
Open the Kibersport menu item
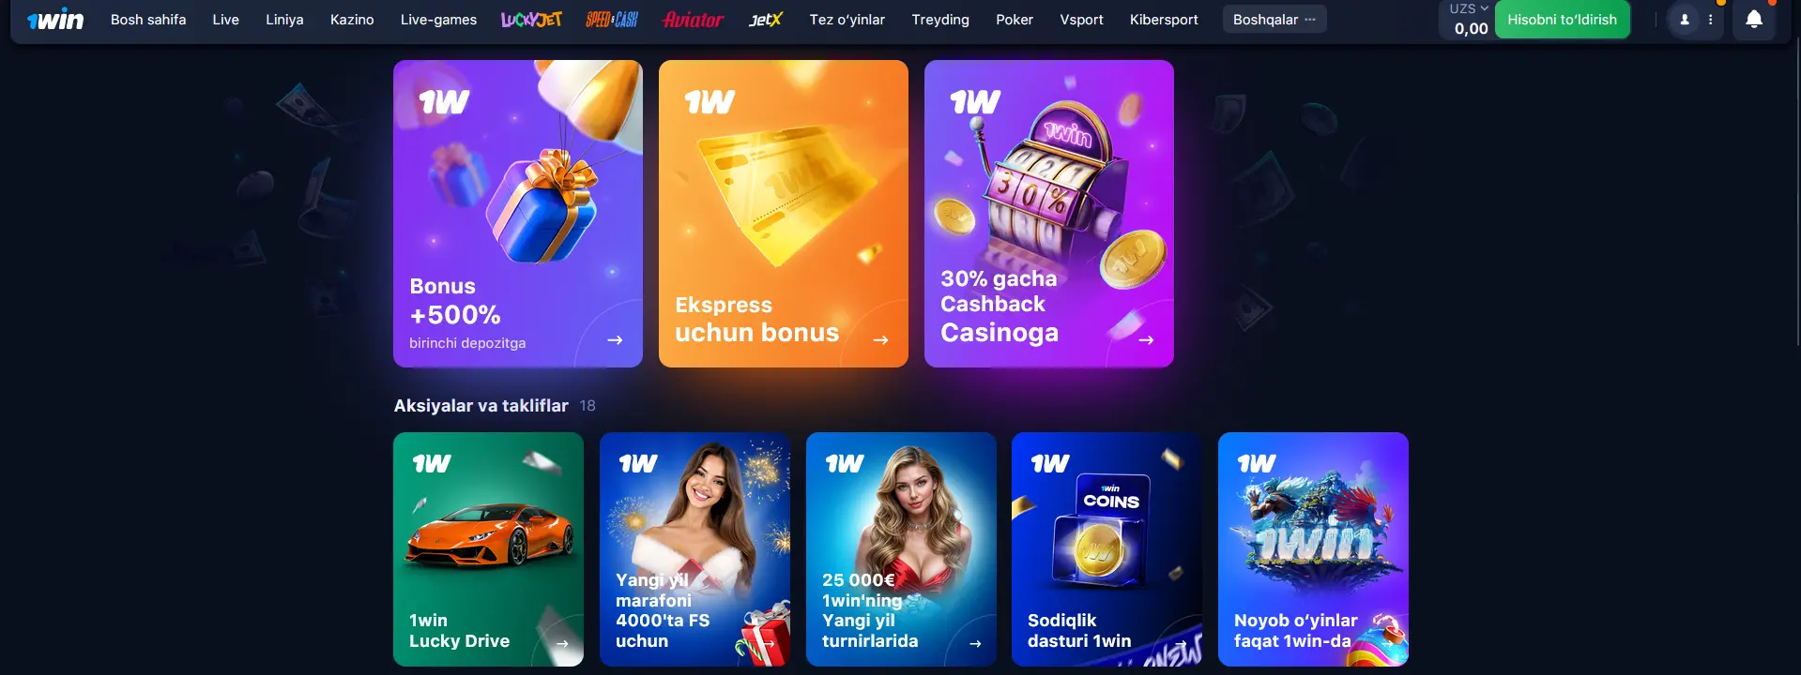1164,20
